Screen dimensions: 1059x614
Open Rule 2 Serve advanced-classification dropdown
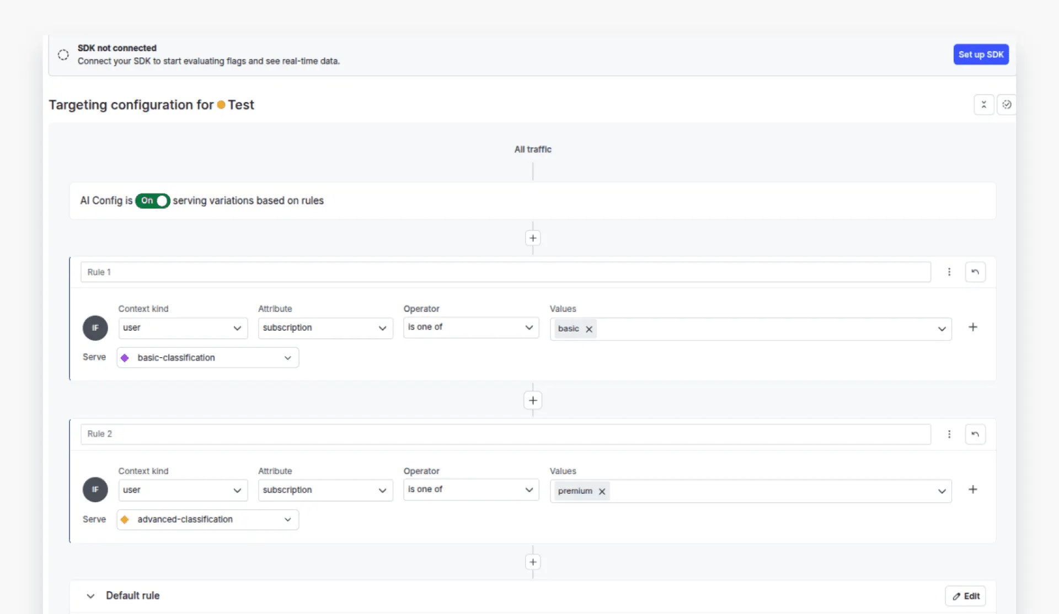207,520
